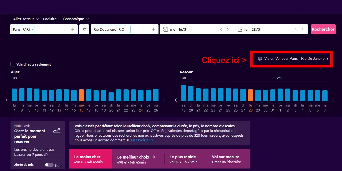The height and width of the screenshot is (171, 342).
Task: Add another origin with plus icon
Action: pyautogui.click(x=73, y=29)
